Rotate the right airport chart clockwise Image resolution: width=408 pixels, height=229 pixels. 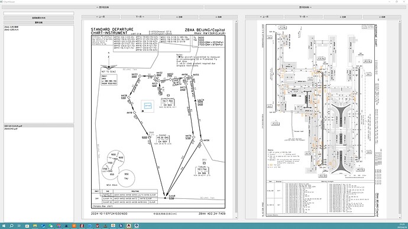coord(382,17)
